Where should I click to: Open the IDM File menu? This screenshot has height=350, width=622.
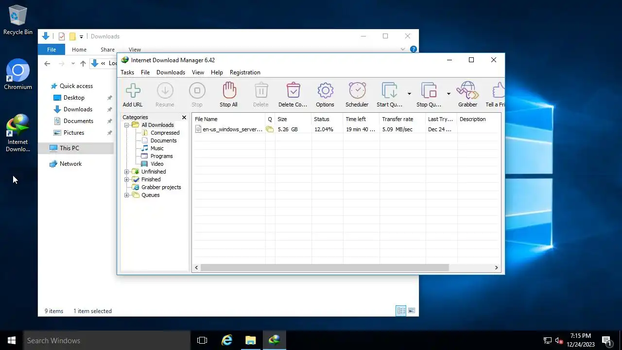(x=145, y=72)
